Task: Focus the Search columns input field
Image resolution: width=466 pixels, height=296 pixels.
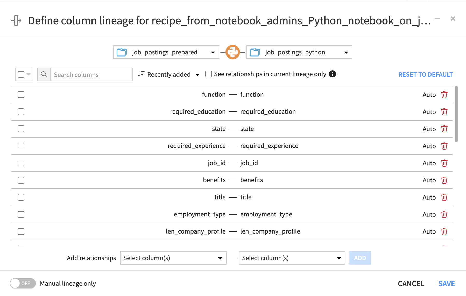Action: [x=91, y=74]
